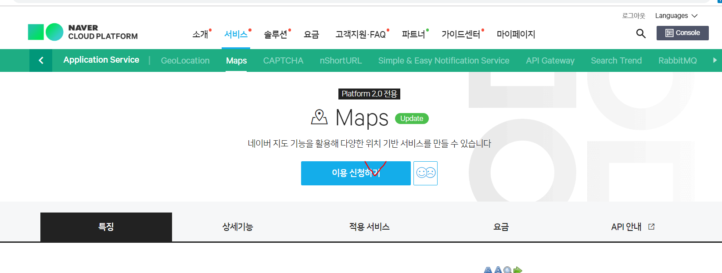Open the 요금 top menu
The height and width of the screenshot is (273, 722).
click(x=311, y=34)
